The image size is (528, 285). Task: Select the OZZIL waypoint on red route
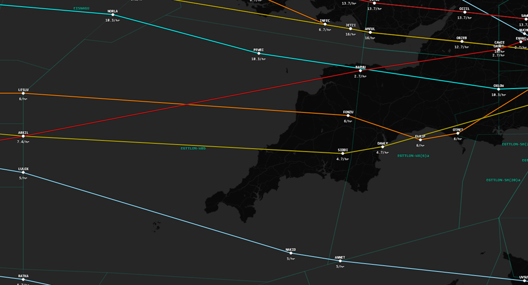tap(465, 12)
